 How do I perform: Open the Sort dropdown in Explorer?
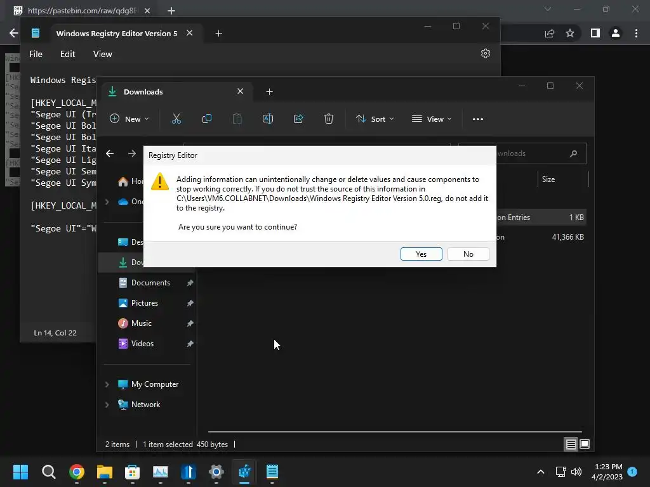coord(375,119)
